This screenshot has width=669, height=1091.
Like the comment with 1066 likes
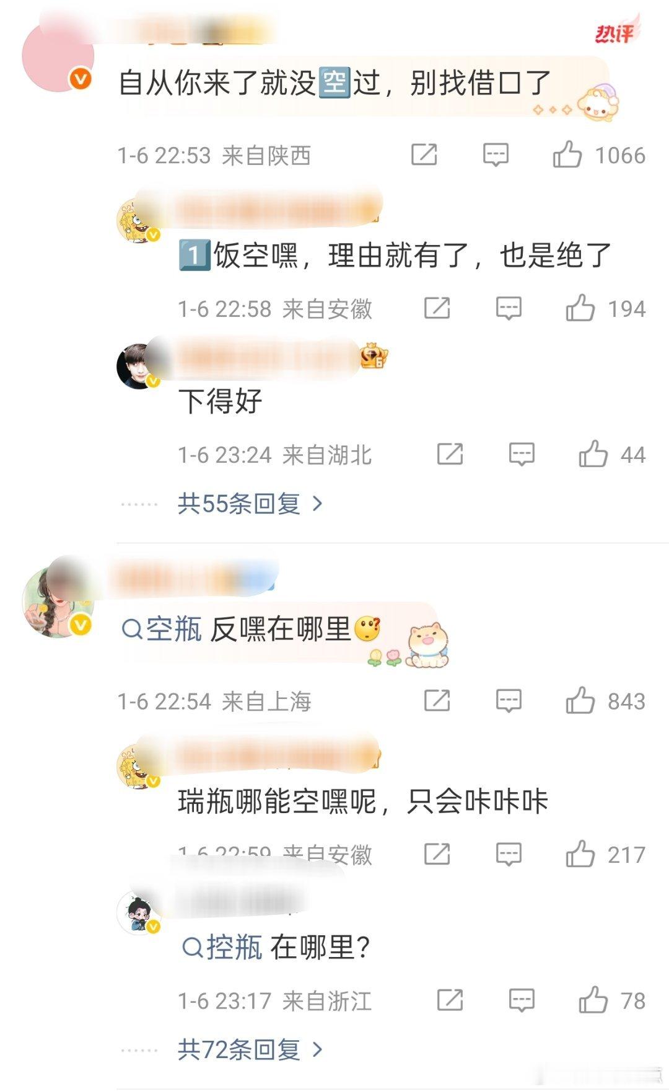click(567, 155)
